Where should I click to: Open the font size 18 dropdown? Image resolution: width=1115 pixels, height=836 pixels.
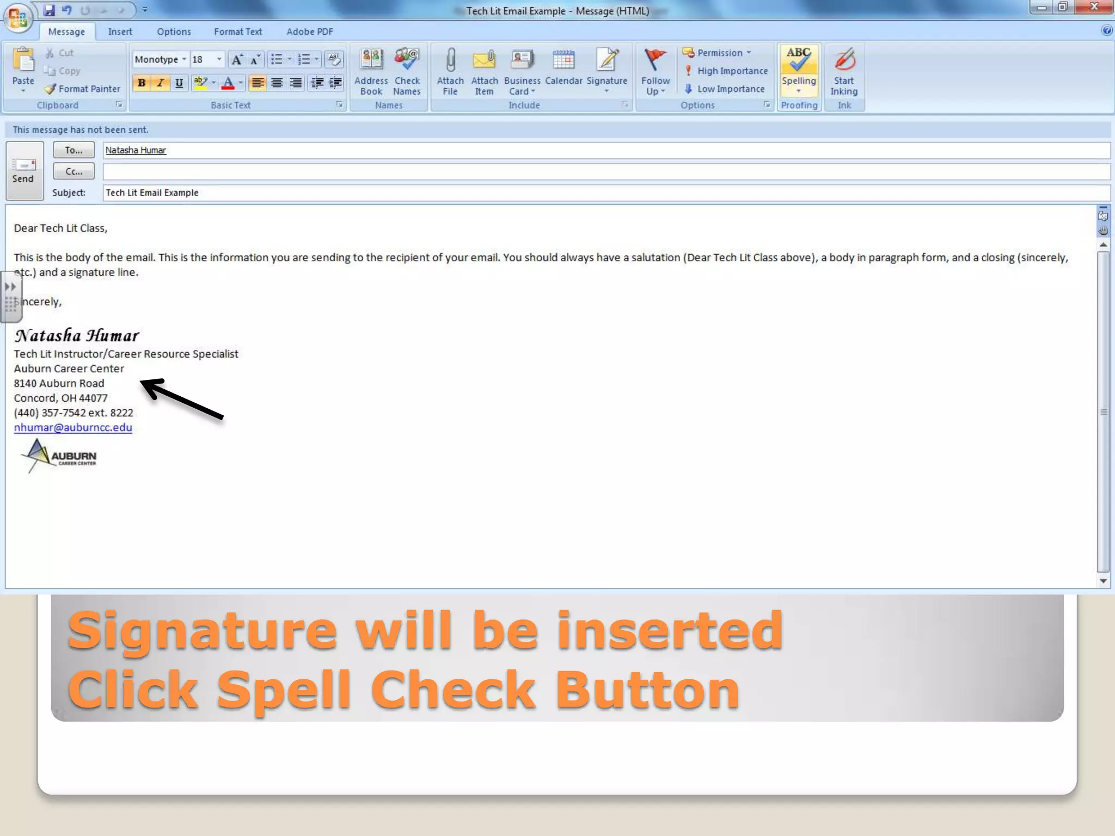(219, 59)
